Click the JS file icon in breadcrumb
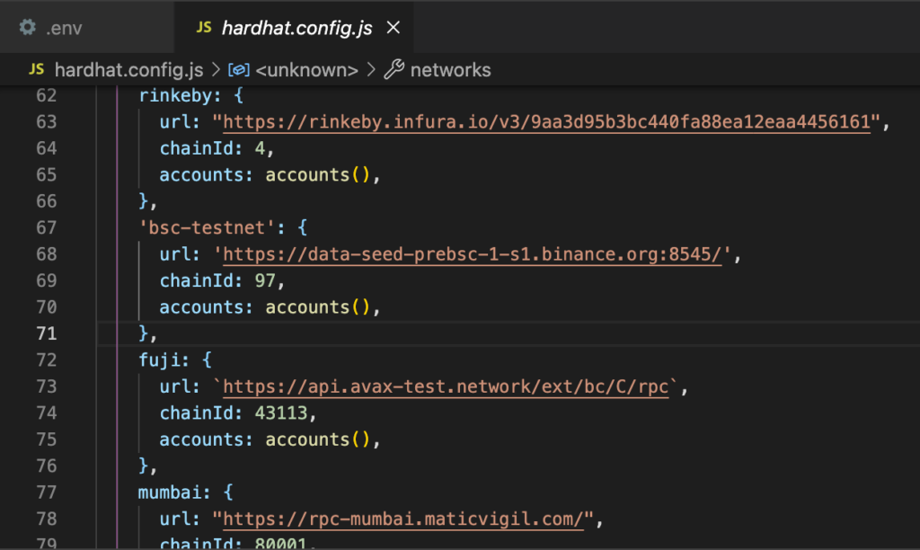Screen dimensions: 920x550 tap(36, 69)
